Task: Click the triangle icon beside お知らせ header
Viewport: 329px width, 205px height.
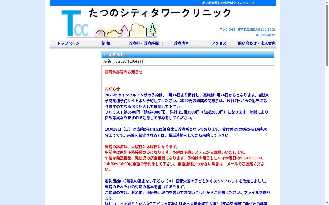Action: click(104, 55)
